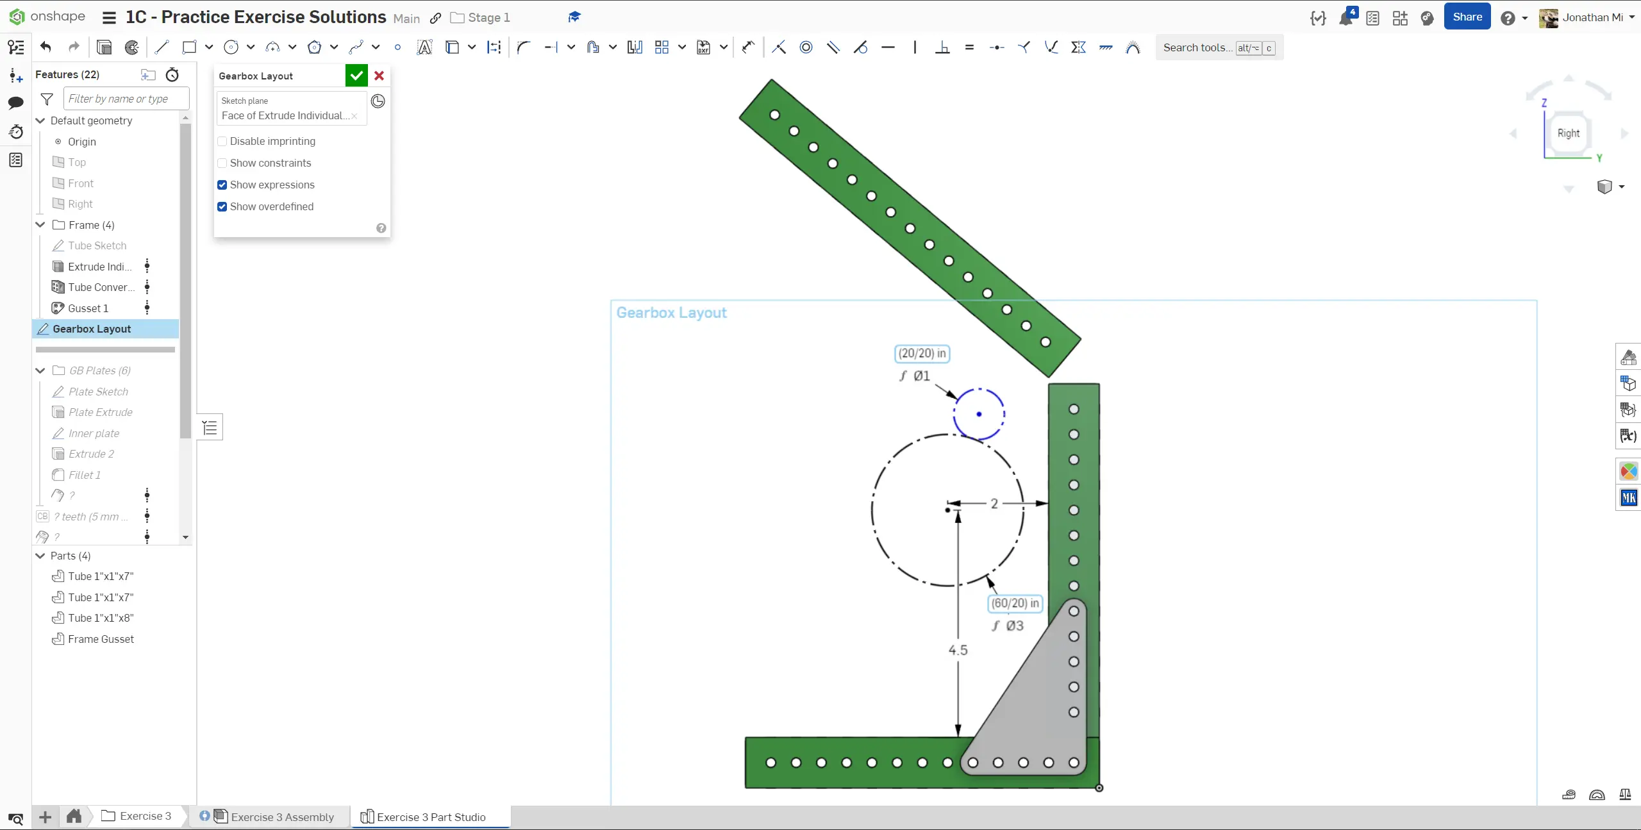Image resolution: width=1641 pixels, height=830 pixels.
Task: Click the Undo arrow icon
Action: (x=46, y=47)
